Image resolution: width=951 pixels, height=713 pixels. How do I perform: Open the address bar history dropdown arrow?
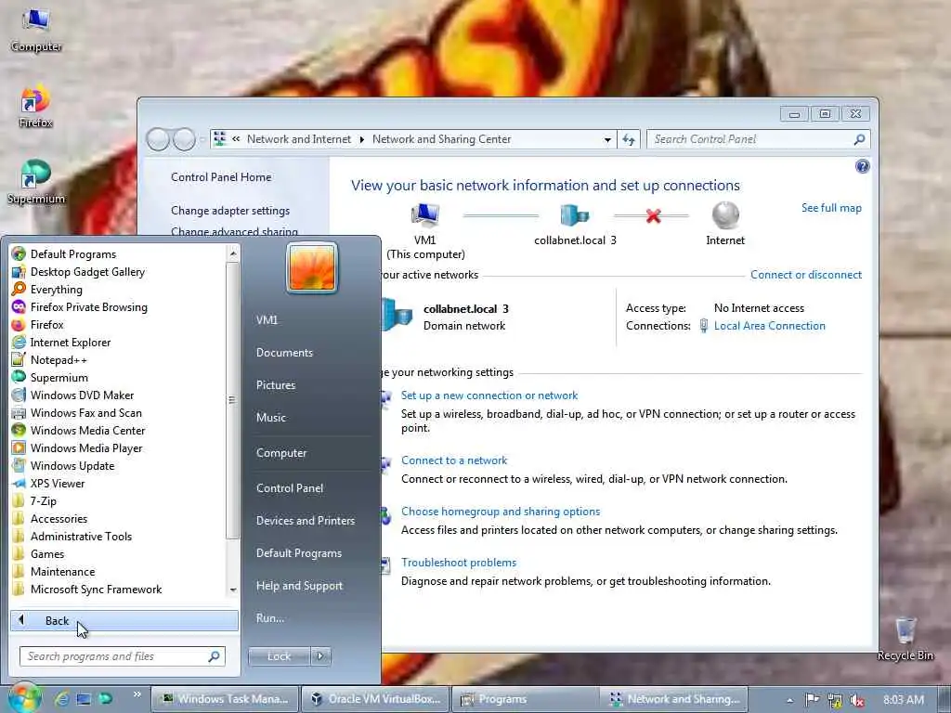(x=607, y=139)
